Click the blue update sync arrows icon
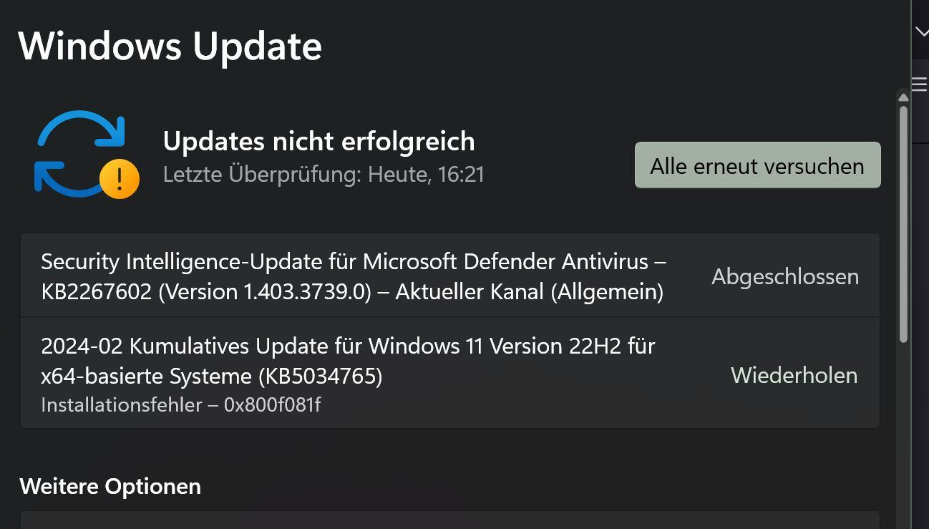Image resolution: width=929 pixels, height=529 pixels. pyautogui.click(x=80, y=153)
